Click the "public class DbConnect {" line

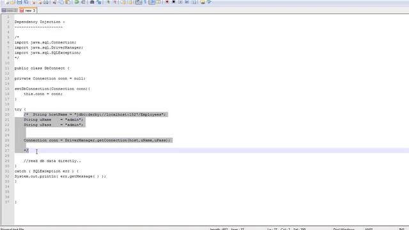pyautogui.click(x=42, y=68)
